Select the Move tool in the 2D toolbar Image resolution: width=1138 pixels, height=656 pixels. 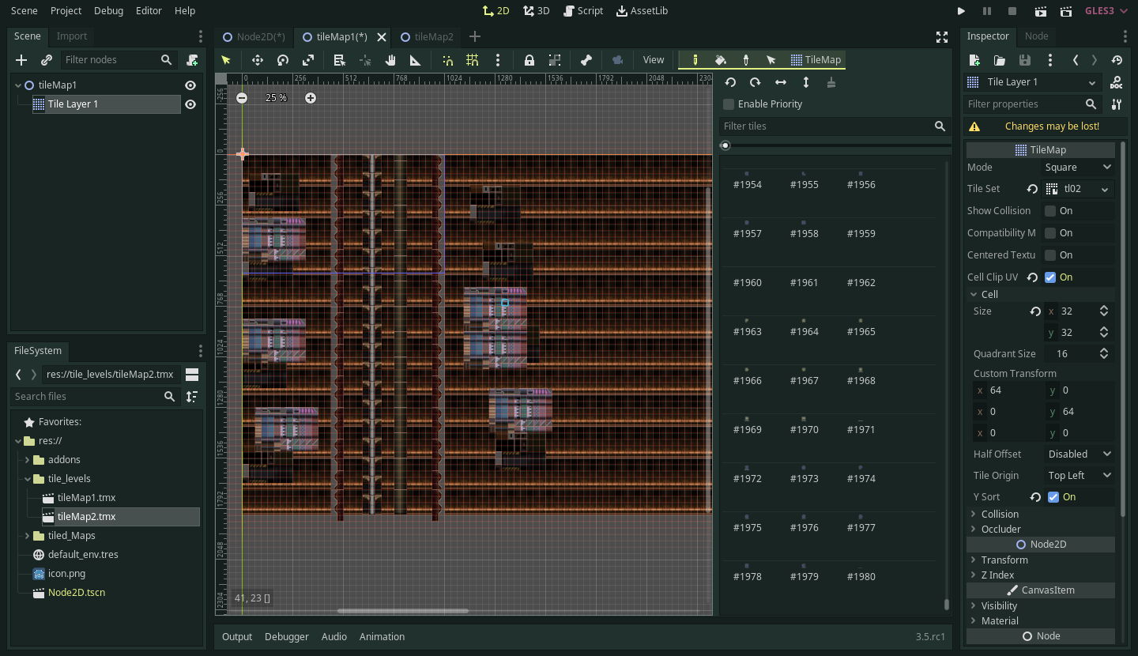click(257, 60)
